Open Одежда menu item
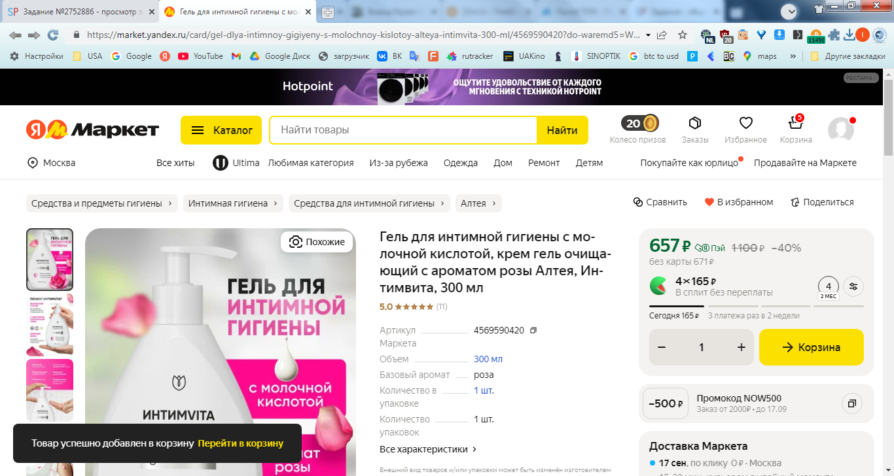Image resolution: width=894 pixels, height=476 pixels. pyautogui.click(x=461, y=163)
